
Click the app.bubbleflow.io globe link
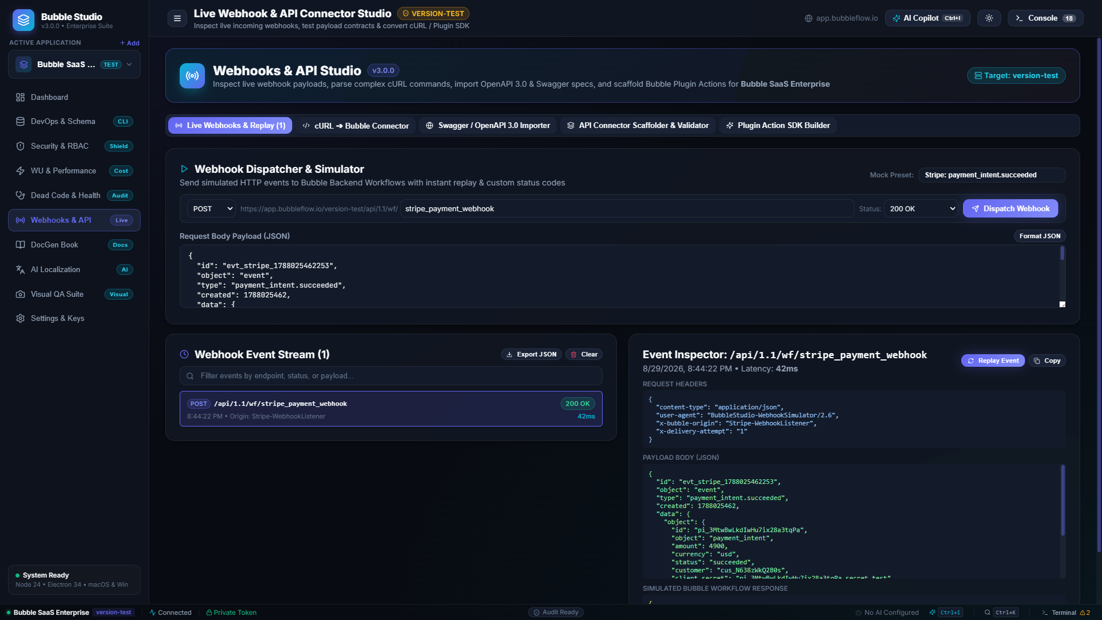click(841, 18)
